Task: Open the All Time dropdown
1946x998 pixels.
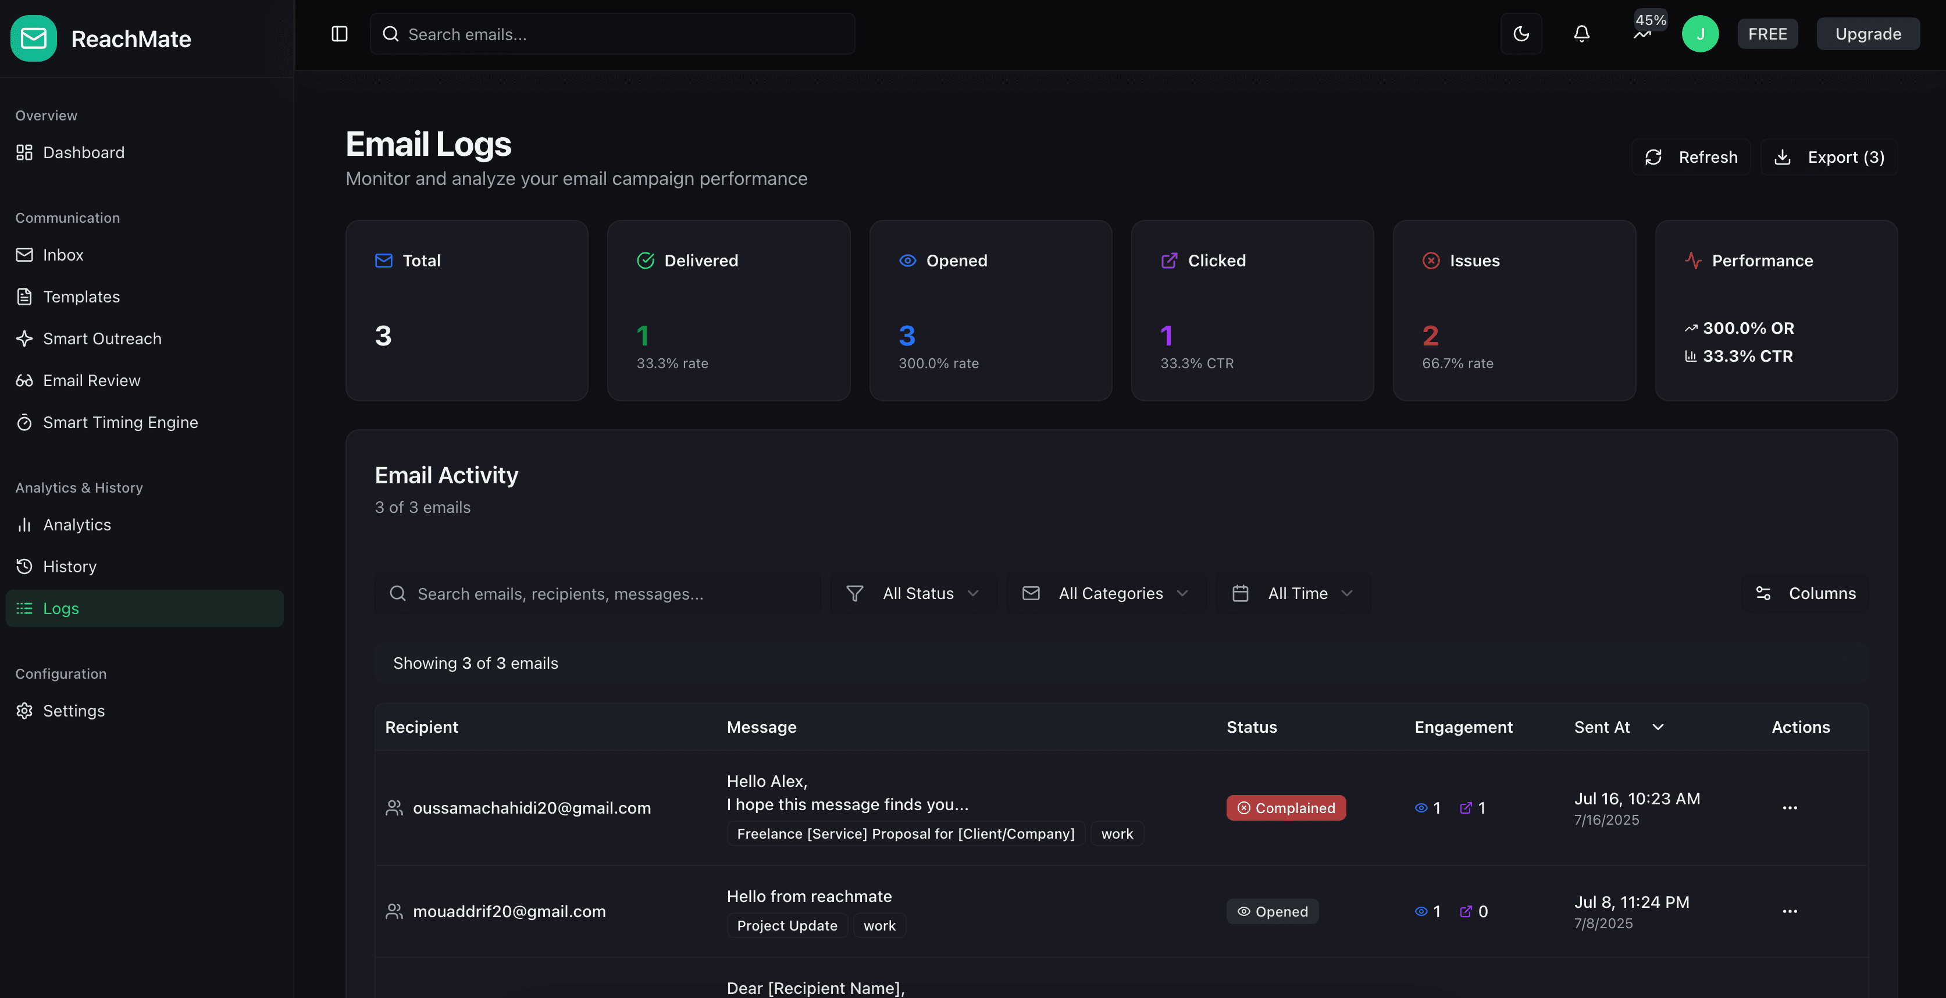Action: (x=1292, y=594)
